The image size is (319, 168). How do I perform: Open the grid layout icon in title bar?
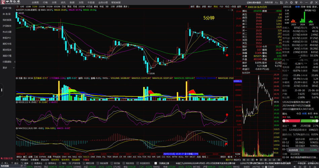tap(281, 2)
